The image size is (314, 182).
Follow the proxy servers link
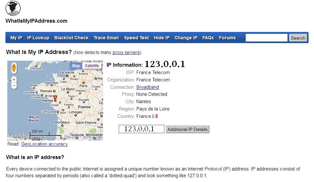pyautogui.click(x=126, y=52)
